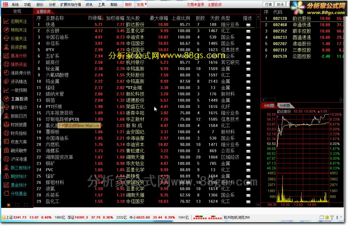This screenshot has width=348, height=226.
Task: Open the 分析 menu
Action: 52,5
